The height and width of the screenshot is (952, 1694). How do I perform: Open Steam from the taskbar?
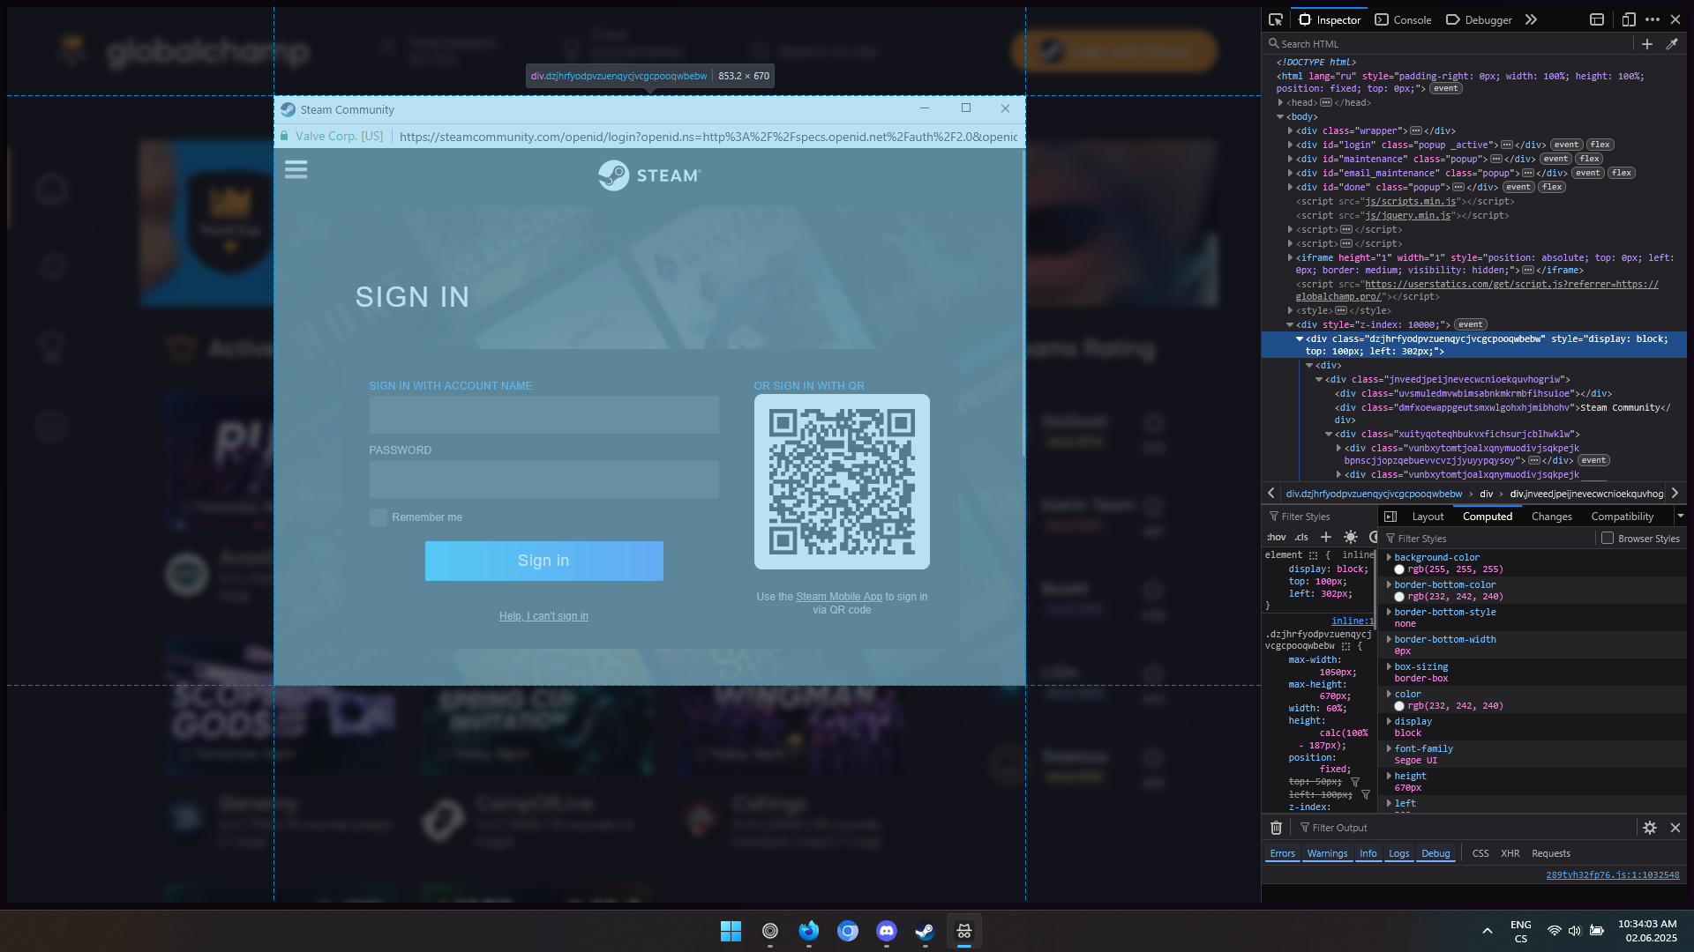pyautogui.click(x=925, y=931)
